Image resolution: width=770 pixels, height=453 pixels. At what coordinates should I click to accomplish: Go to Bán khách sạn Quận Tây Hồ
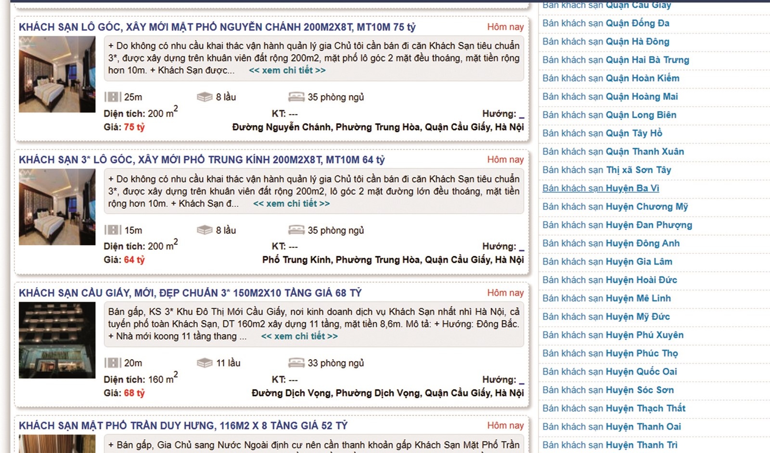[602, 133]
